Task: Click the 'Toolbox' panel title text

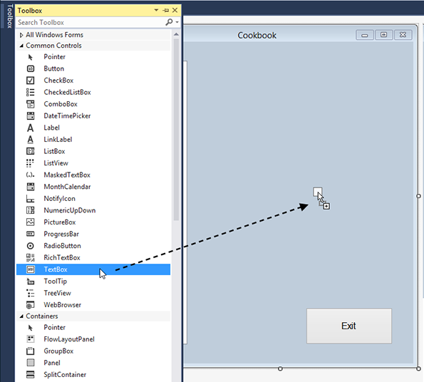Action: (30, 11)
